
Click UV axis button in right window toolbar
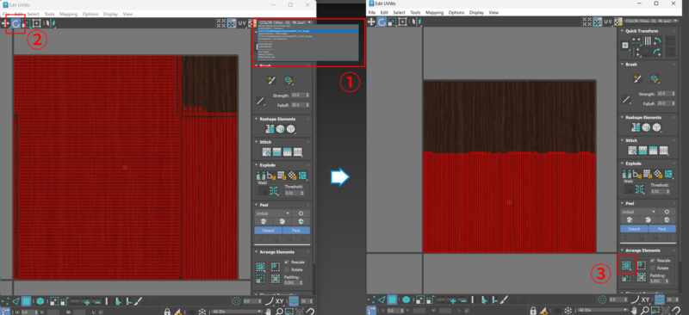pos(608,22)
